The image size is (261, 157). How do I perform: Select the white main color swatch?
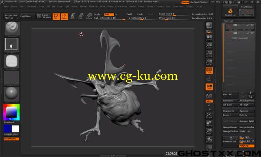[x=15, y=129]
